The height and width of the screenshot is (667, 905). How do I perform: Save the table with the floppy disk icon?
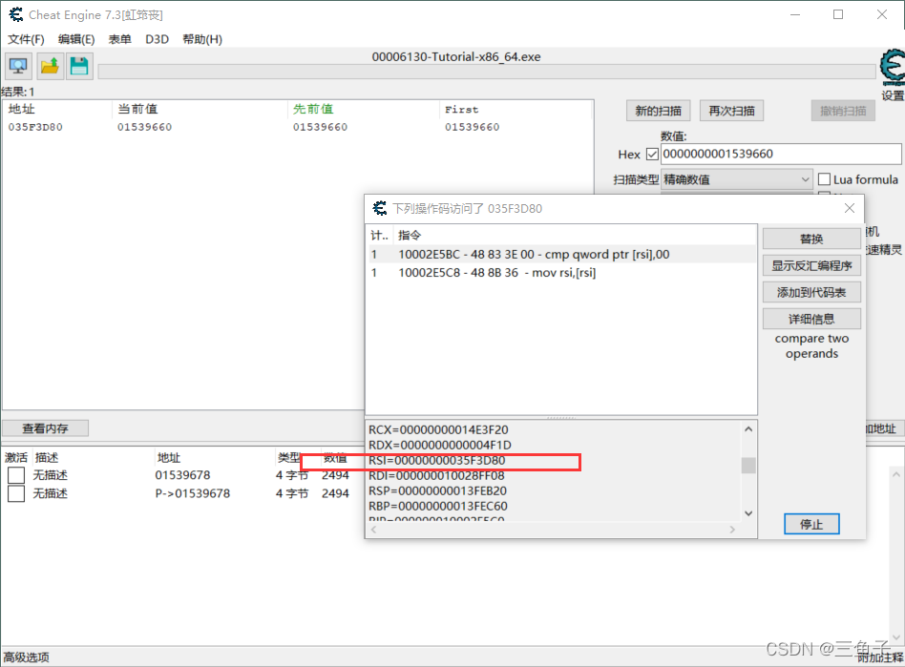tap(79, 67)
